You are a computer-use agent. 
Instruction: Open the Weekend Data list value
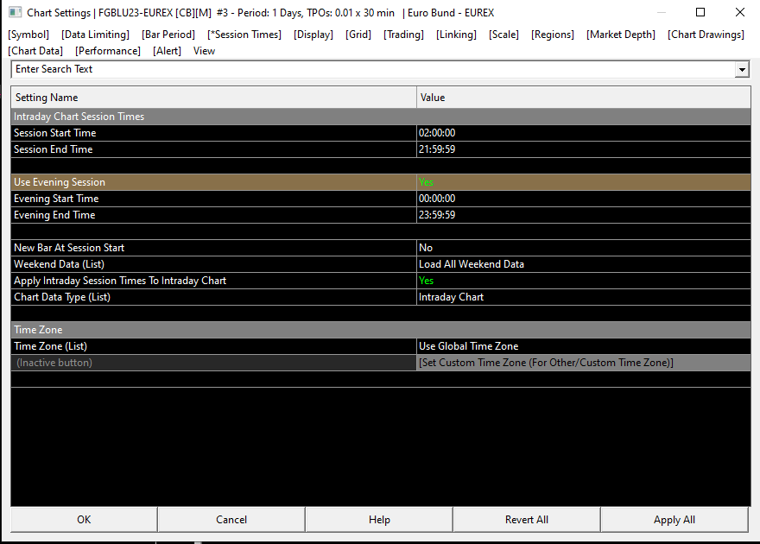[x=583, y=264]
